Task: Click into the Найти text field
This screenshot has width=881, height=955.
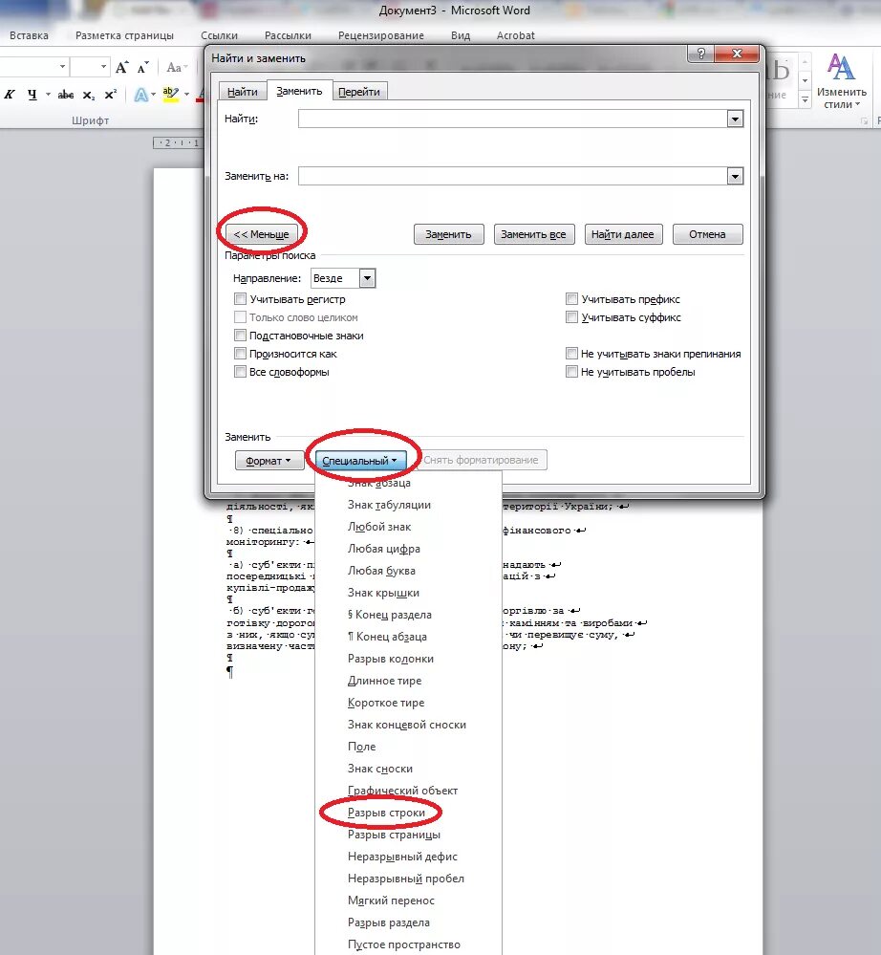Action: 513,119
